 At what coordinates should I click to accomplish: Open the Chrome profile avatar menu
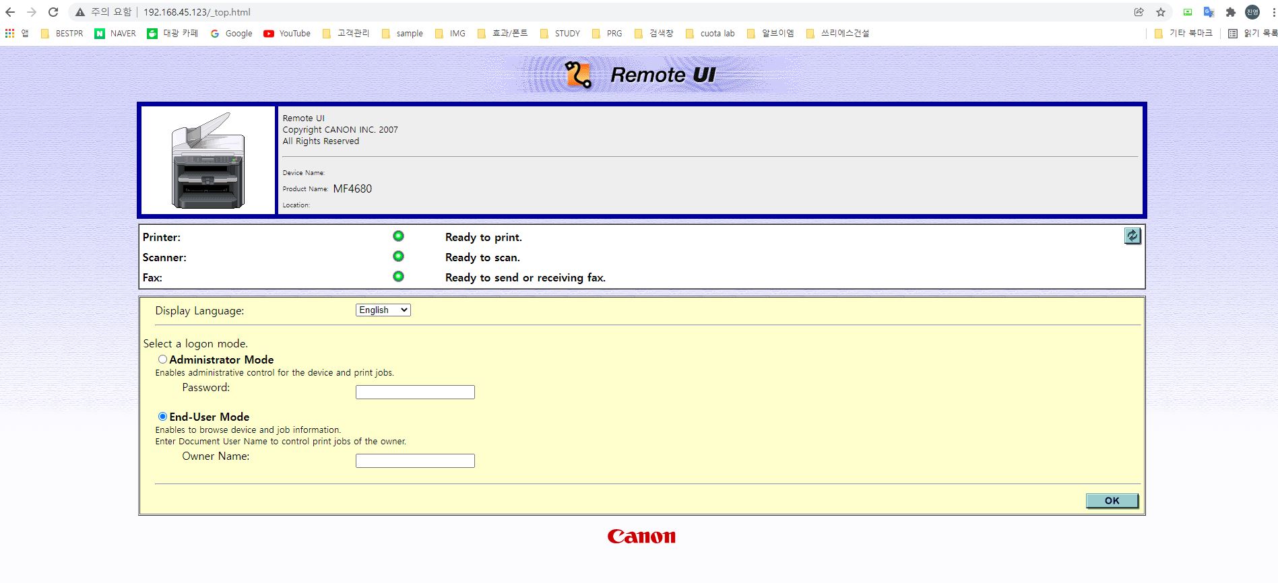point(1252,12)
